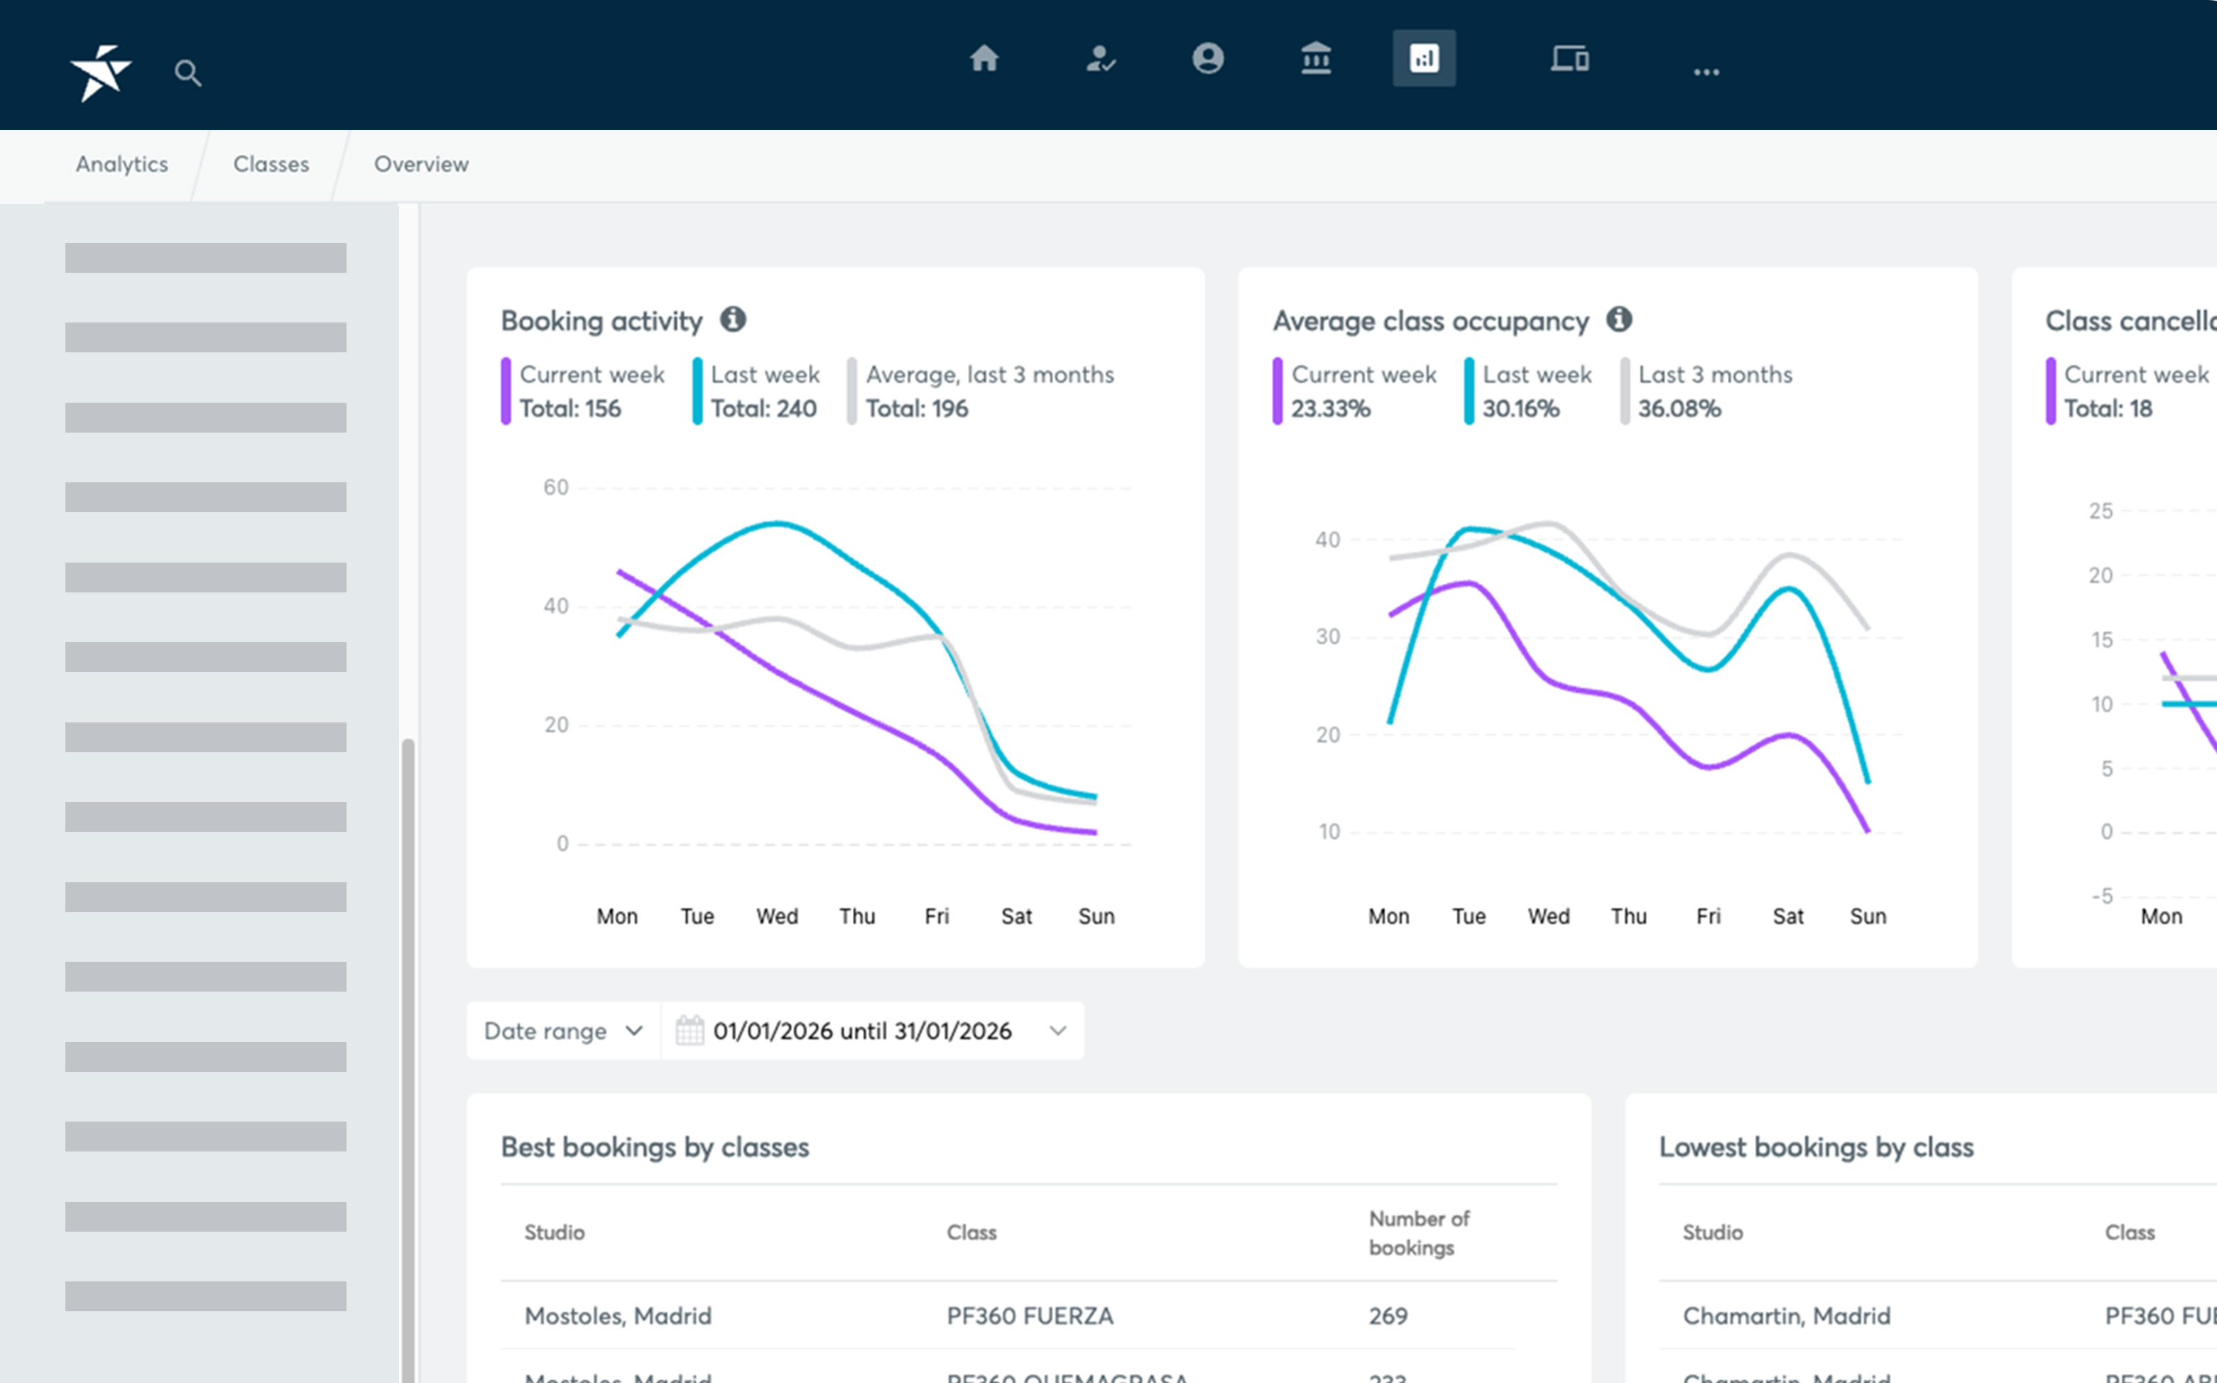Click the Number of bookings column header
This screenshot has height=1383, width=2217.
[x=1418, y=1232]
